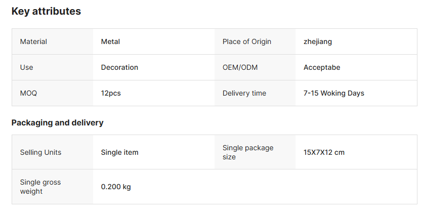Click the Place of Origin label
Viewport: 421px width, 216px height.
click(x=246, y=41)
